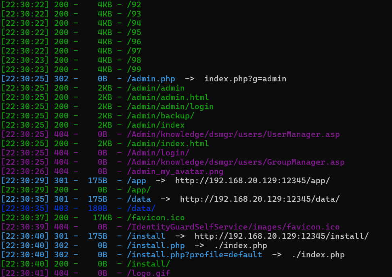Click the /app/ path with 200 status
Viewport: 392px width, 277px height.
[x=139, y=190]
